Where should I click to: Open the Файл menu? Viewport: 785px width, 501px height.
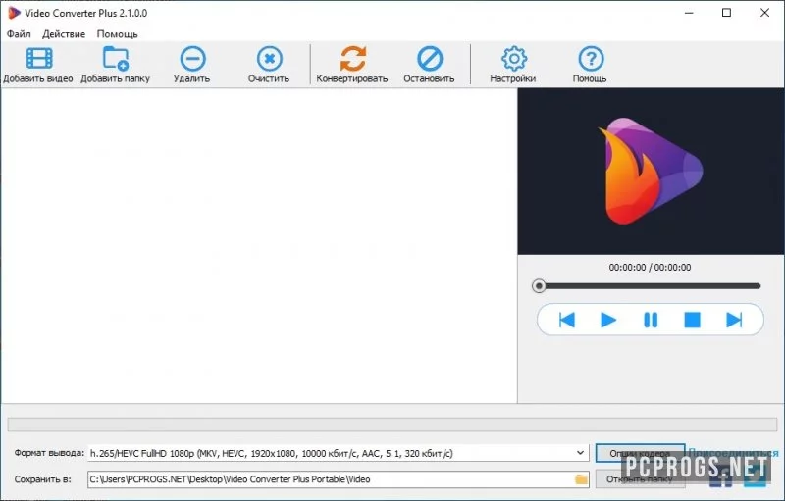(x=19, y=34)
